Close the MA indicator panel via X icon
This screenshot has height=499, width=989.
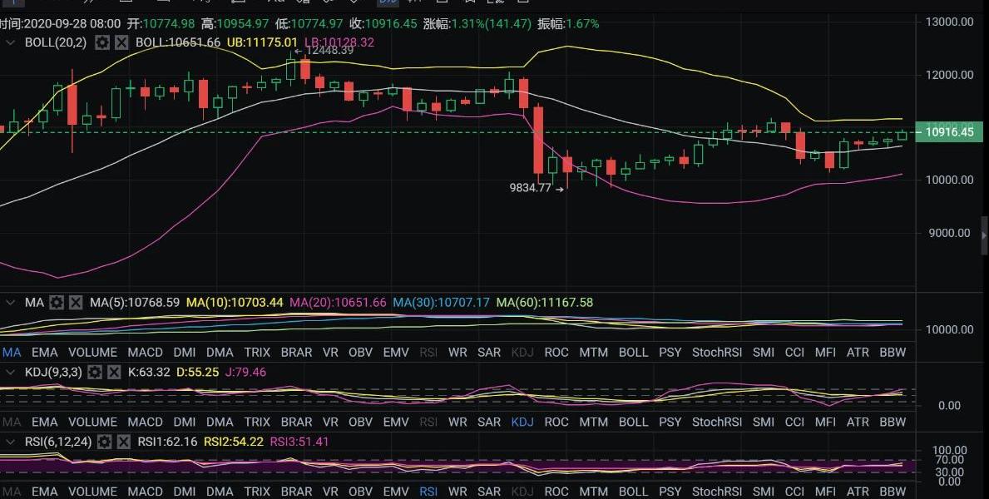click(x=76, y=303)
